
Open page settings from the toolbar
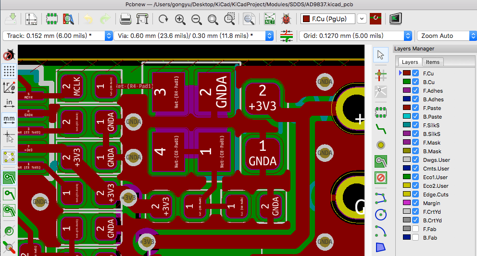point(31,19)
